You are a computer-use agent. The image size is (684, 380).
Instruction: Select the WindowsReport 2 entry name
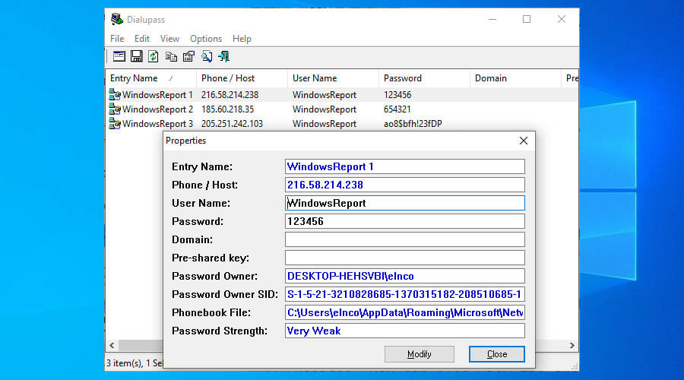157,109
